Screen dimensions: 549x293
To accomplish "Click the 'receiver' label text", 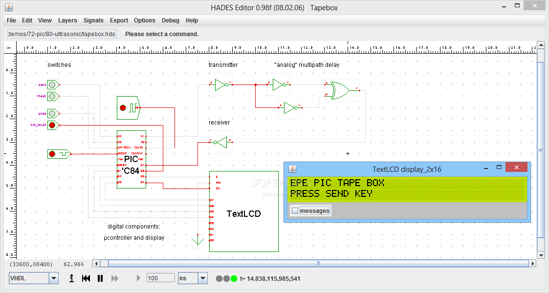I will (x=219, y=123).
